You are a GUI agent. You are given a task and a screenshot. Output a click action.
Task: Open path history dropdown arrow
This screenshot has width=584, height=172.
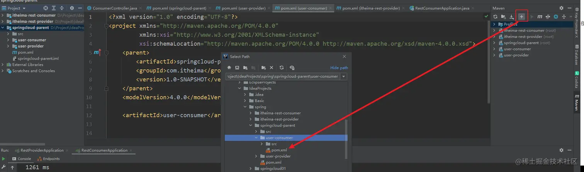click(344, 76)
